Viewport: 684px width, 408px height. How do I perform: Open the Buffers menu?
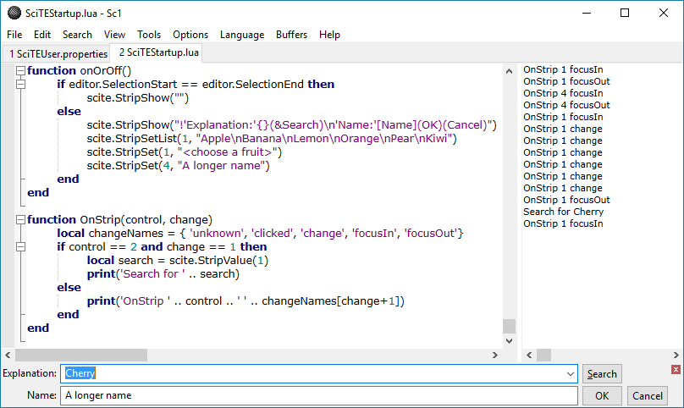(292, 35)
